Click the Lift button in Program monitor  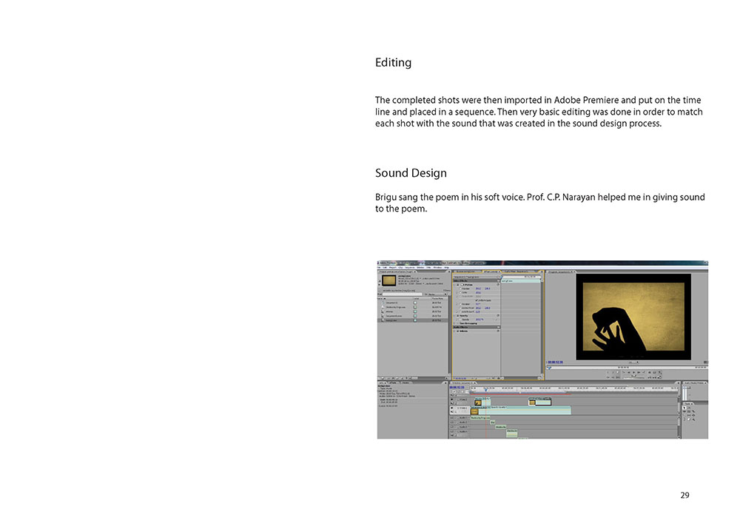650,377
